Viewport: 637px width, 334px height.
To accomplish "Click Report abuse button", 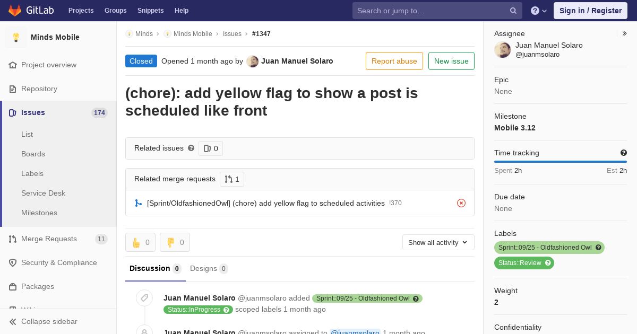I will 394,61.
